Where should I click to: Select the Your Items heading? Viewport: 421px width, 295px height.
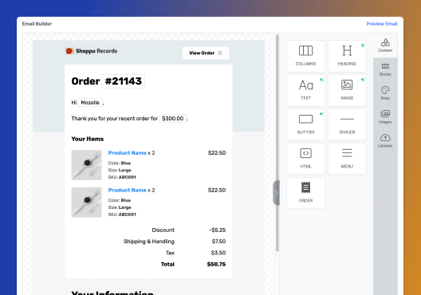point(87,139)
